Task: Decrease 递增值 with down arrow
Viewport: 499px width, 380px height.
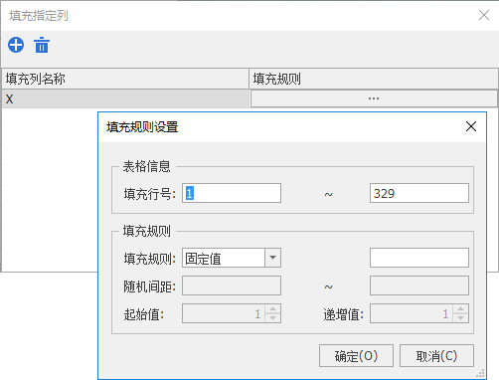Action: point(460,318)
